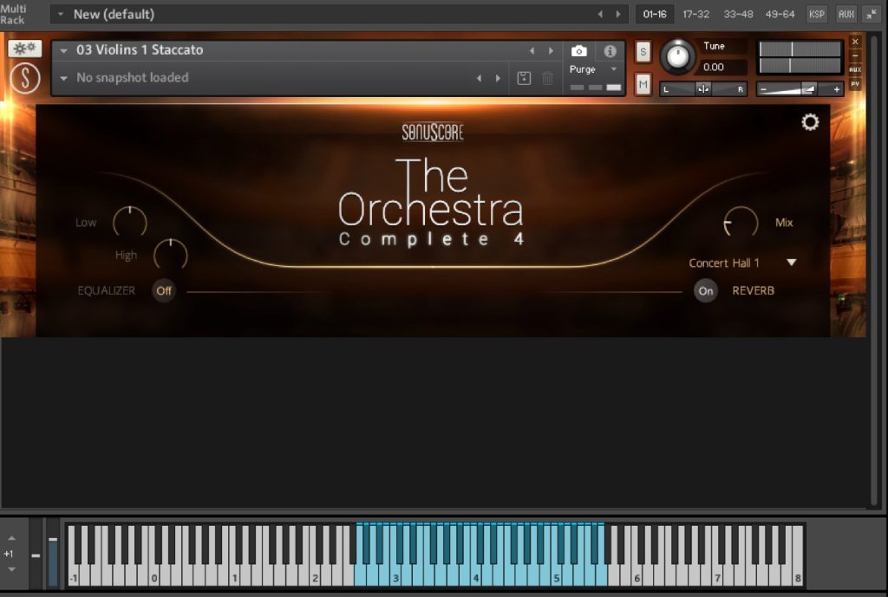The height and width of the screenshot is (597, 888).
Task: Click the Tune knob
Action: (678, 57)
